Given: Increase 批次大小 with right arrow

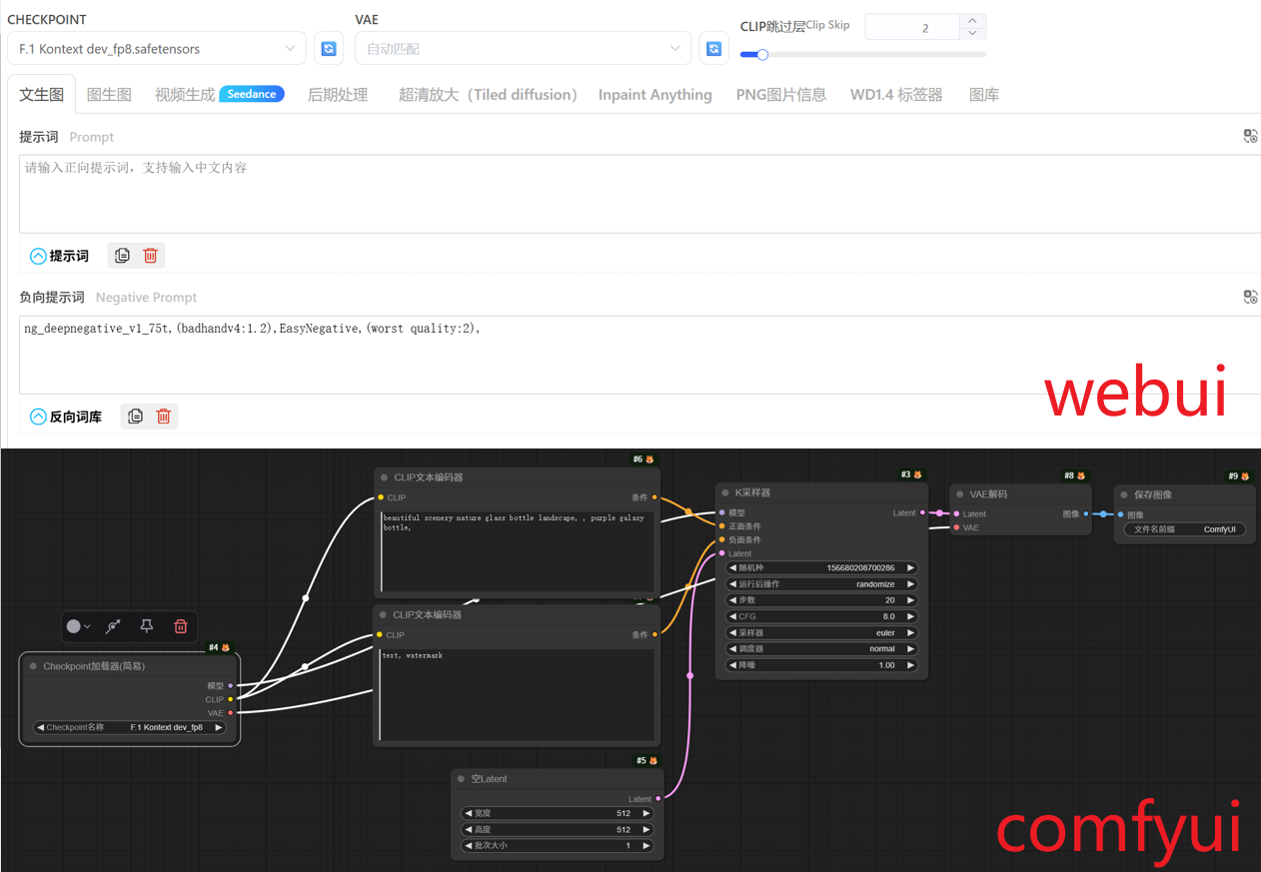Looking at the screenshot, I should coord(645,845).
